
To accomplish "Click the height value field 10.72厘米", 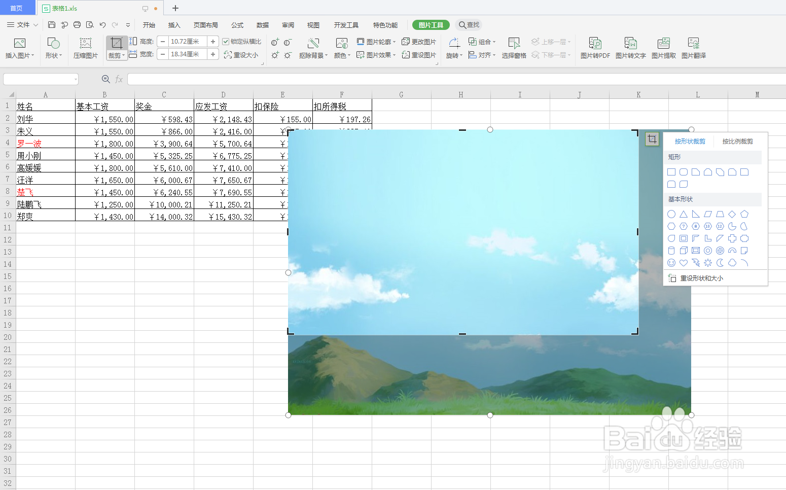I will point(188,42).
